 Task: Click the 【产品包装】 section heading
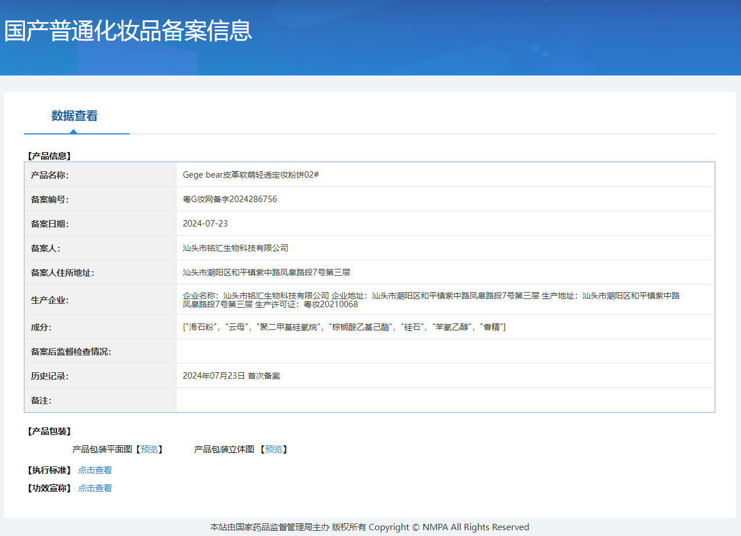tap(49, 431)
